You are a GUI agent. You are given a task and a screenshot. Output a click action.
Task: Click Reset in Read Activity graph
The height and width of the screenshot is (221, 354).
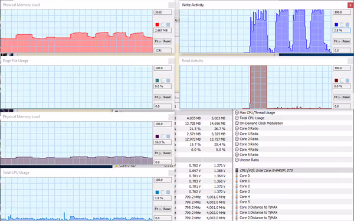click(x=346, y=97)
